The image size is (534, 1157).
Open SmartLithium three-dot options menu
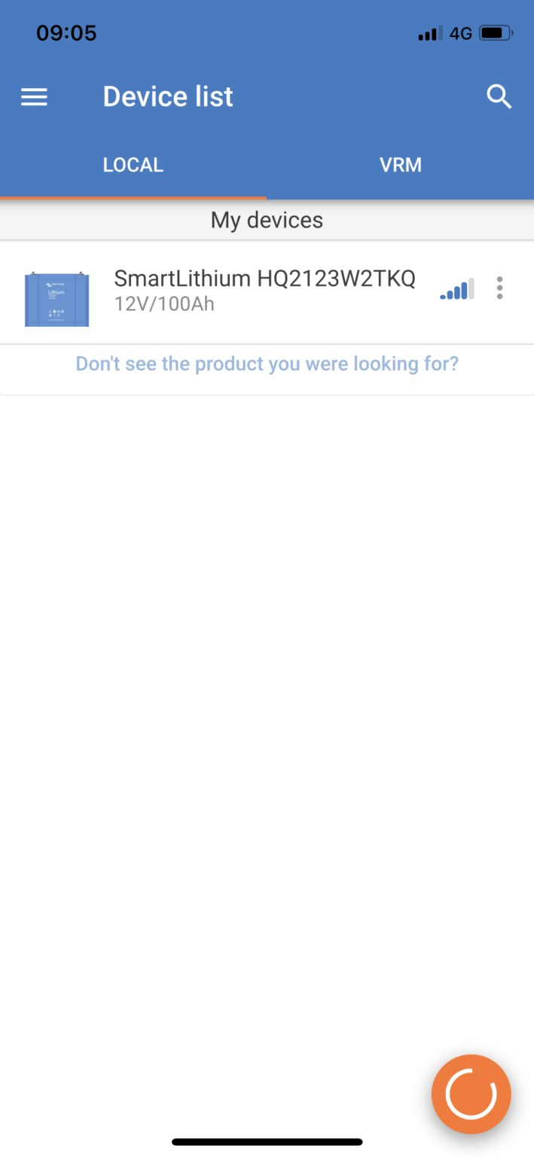click(x=499, y=288)
